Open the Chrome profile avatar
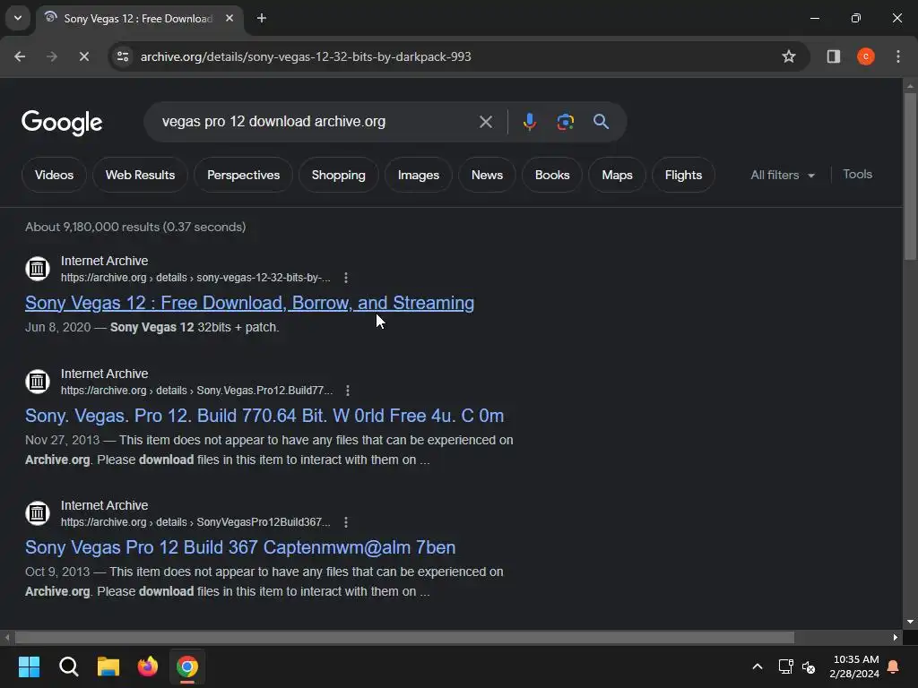The height and width of the screenshot is (688, 918). click(866, 56)
